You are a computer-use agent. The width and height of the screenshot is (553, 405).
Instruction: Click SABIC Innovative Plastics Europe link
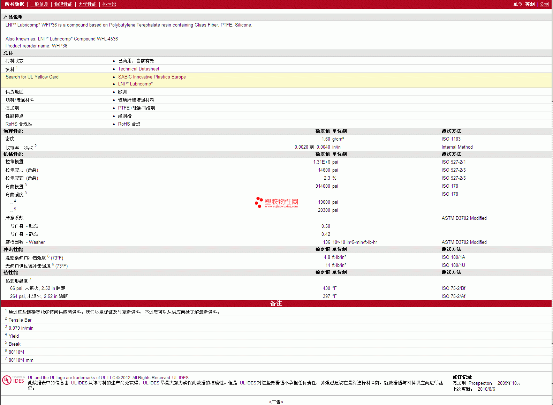click(x=152, y=77)
